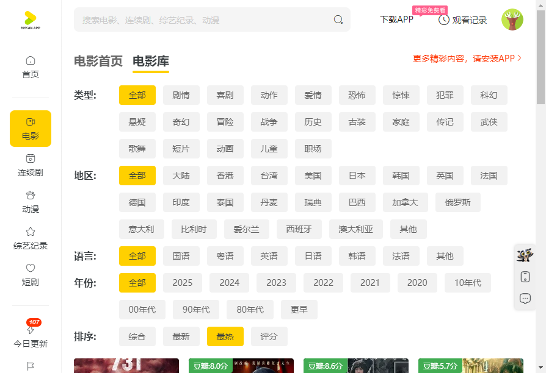
Task: Select 美国 region filter
Action: point(313,176)
